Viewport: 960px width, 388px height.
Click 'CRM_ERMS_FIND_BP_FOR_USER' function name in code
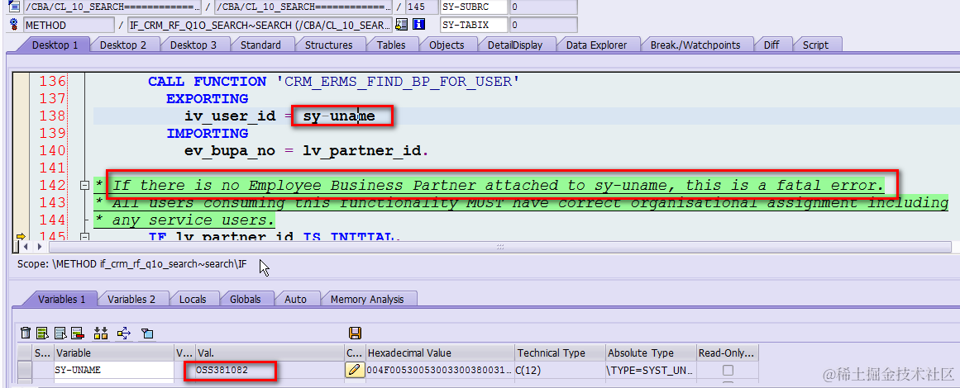point(397,81)
